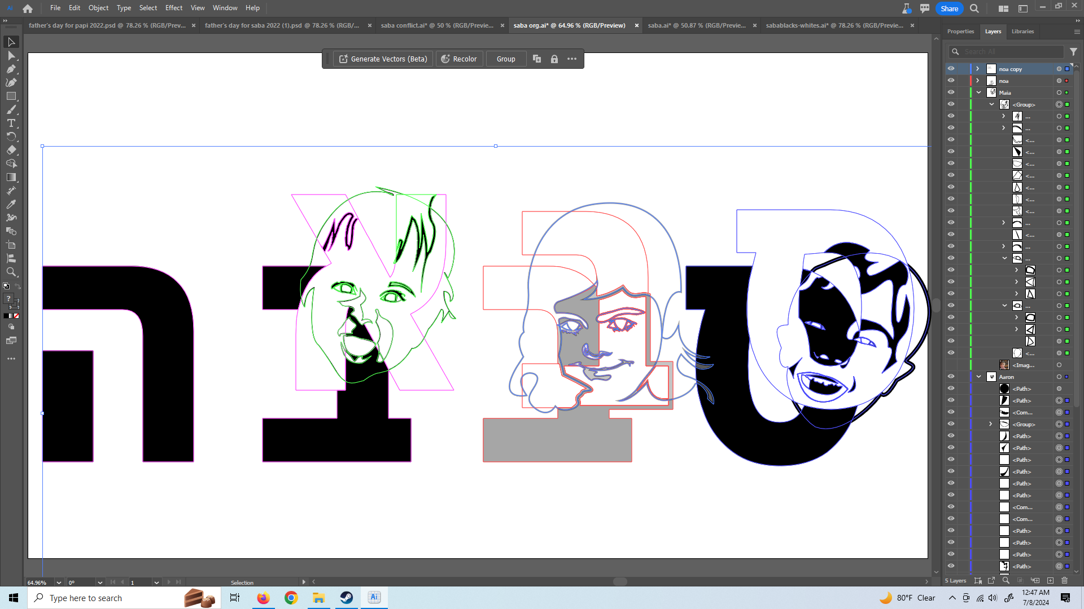Toggle visibility of first Aaron <Path>

click(x=951, y=389)
